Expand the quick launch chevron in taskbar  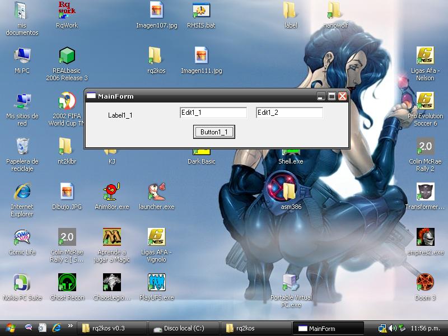point(70,326)
